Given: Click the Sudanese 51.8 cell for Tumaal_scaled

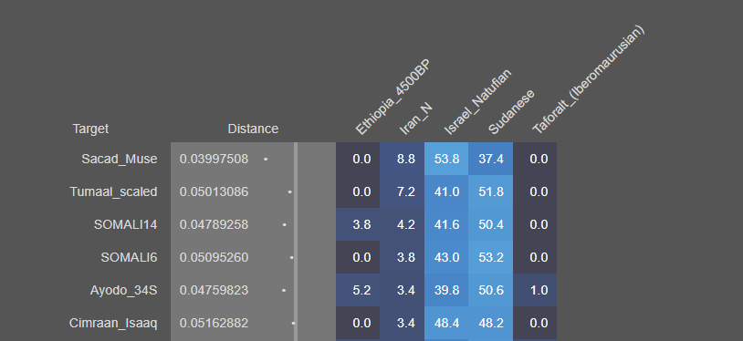Looking at the screenshot, I should (x=490, y=191).
